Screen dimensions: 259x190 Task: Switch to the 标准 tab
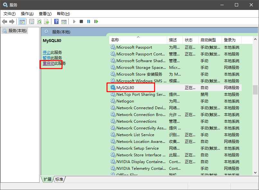click(59, 179)
